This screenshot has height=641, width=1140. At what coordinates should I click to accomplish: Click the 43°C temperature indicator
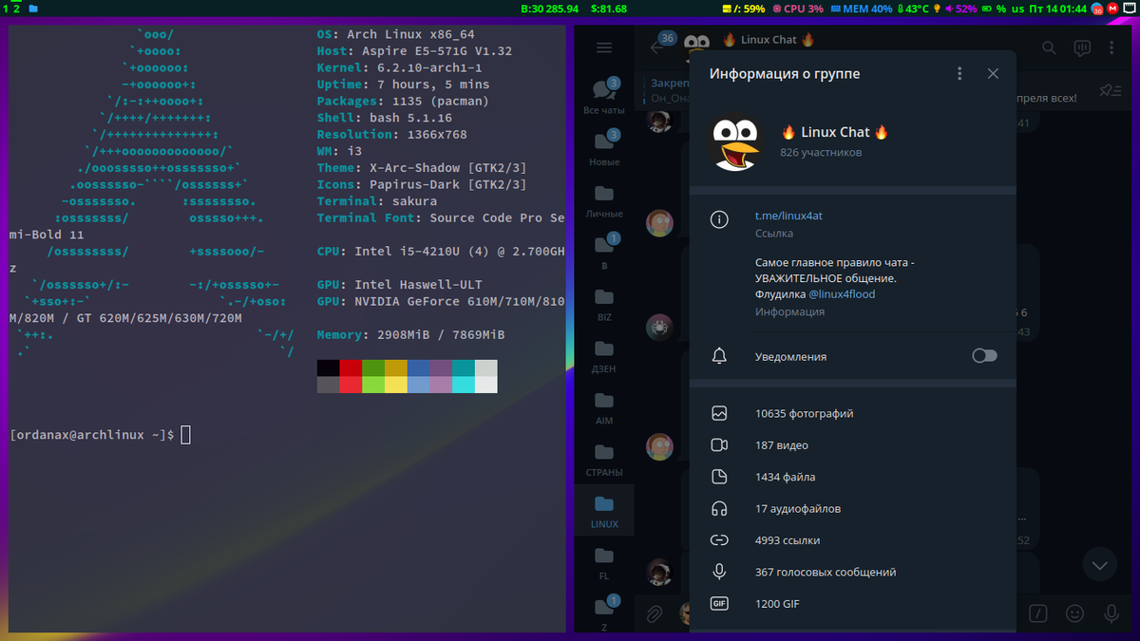[x=912, y=9]
